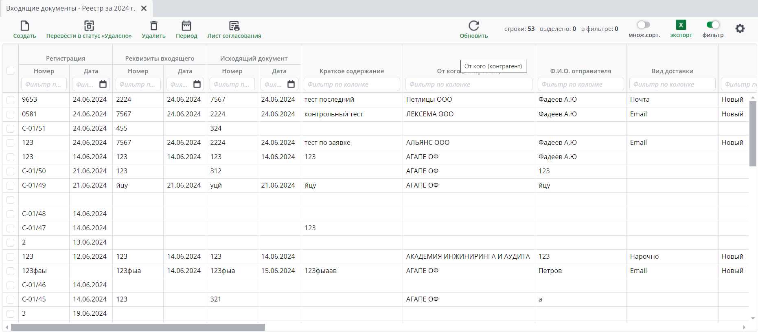Toggle the фильтр switch off
Viewport: 758px width, 332px height.
[x=713, y=25]
